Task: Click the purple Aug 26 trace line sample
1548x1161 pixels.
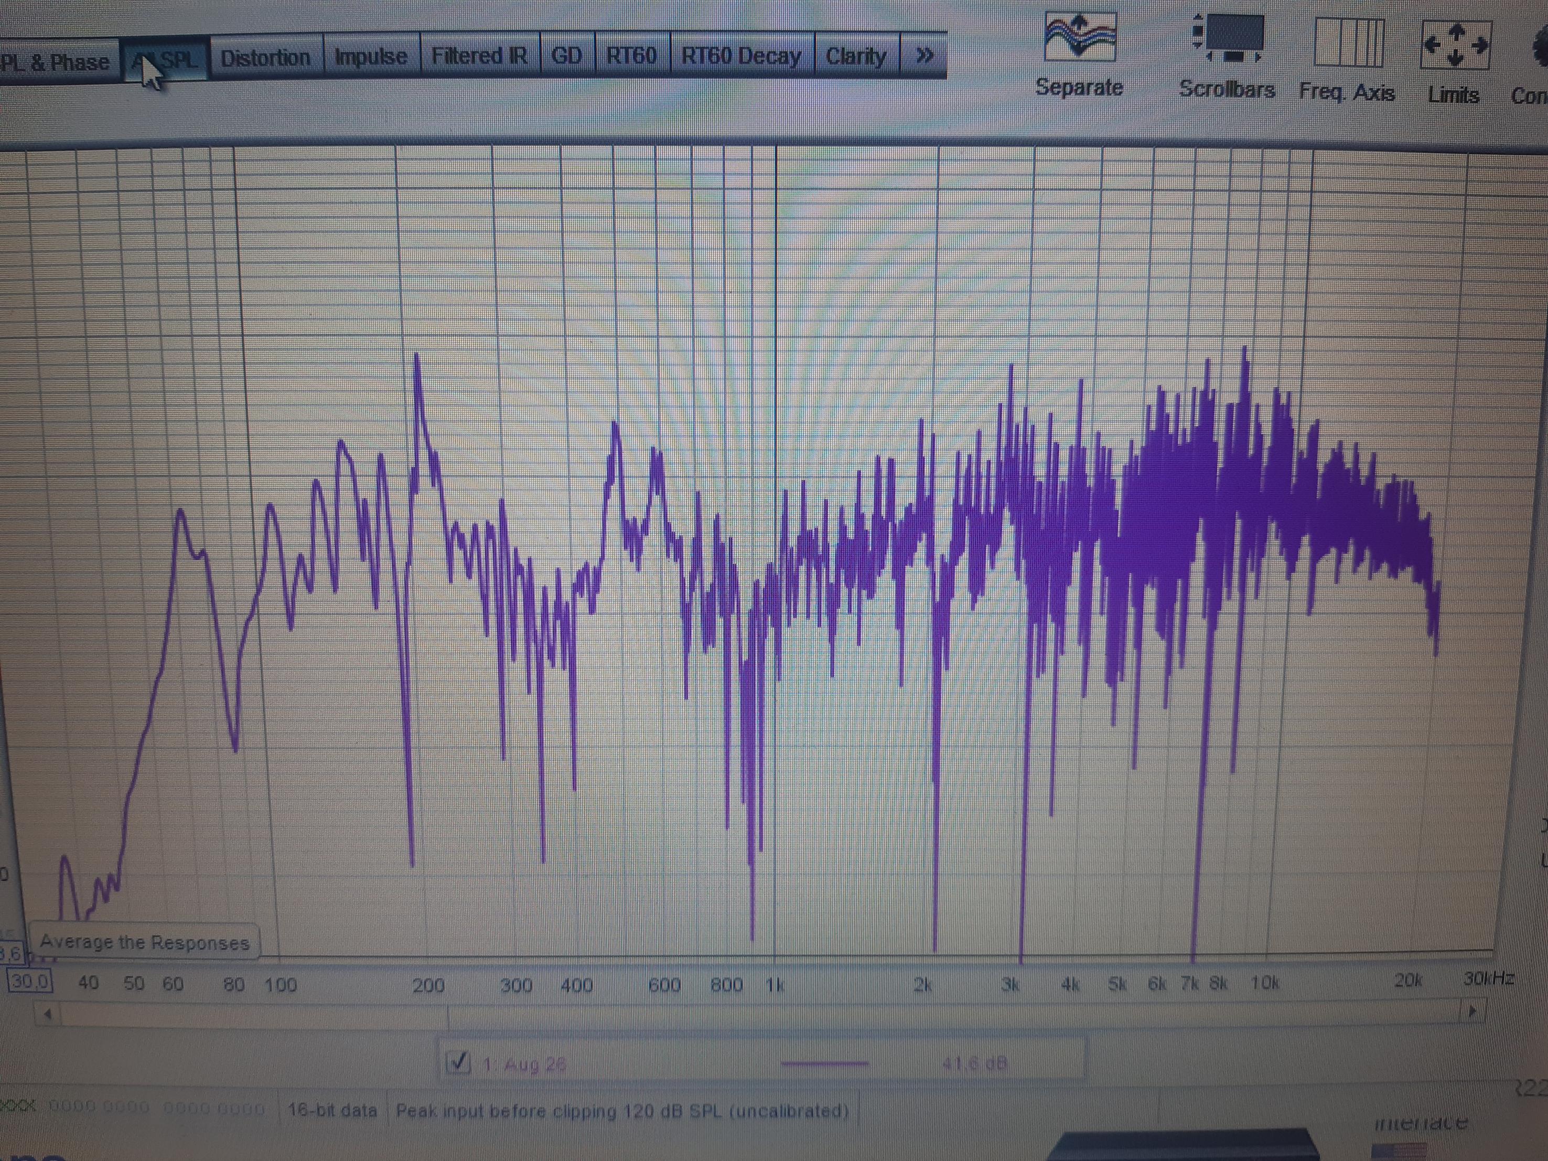Action: (x=824, y=1063)
